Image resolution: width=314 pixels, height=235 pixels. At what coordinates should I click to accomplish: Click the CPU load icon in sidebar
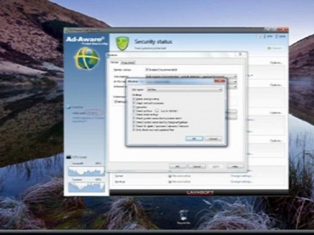[69, 157]
